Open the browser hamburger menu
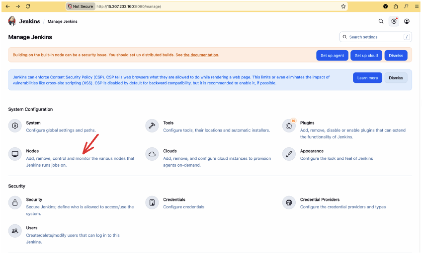This screenshot has height=255, width=422. coord(417,6)
